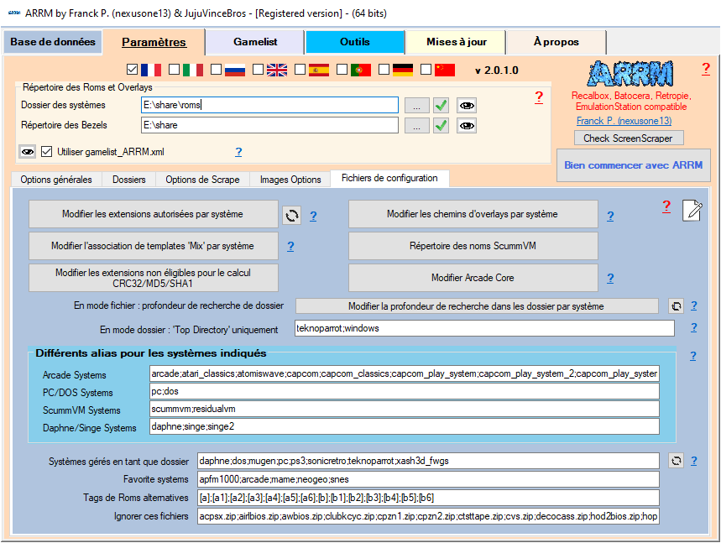The image size is (721, 543).
Task: Click browse button for Dossier des systèmes
Action: [x=415, y=105]
